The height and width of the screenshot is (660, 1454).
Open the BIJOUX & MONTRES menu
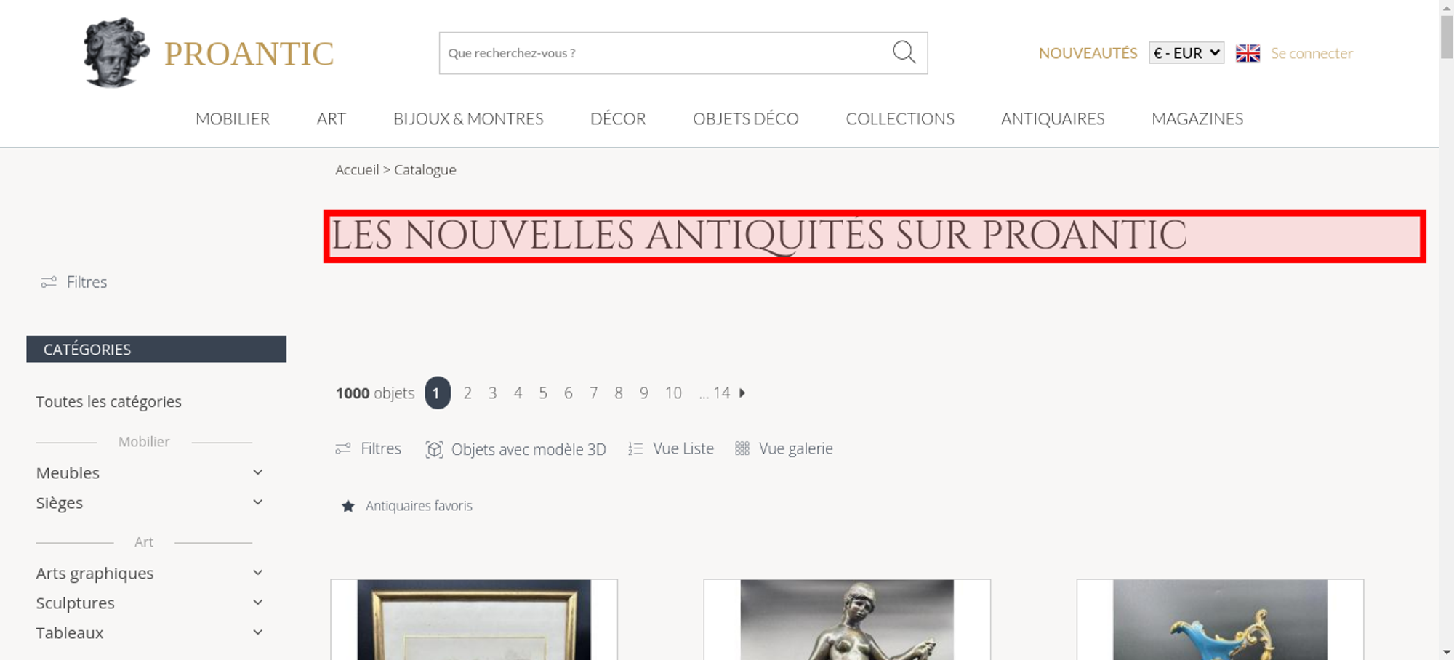click(x=468, y=118)
